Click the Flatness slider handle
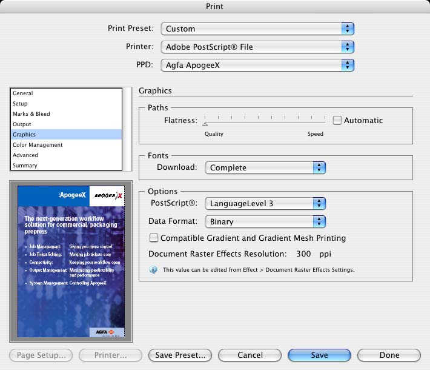The height and width of the screenshot is (370, 430). [x=205, y=124]
